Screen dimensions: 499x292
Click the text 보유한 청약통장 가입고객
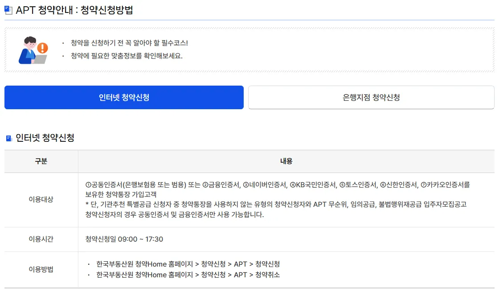pyautogui.click(x=121, y=194)
